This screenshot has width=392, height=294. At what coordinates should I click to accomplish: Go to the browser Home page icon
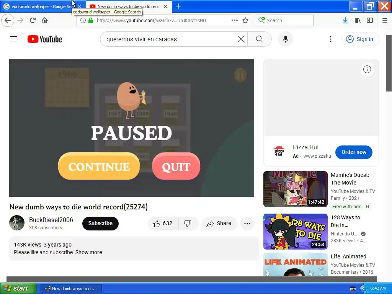pyautogui.click(x=45, y=20)
